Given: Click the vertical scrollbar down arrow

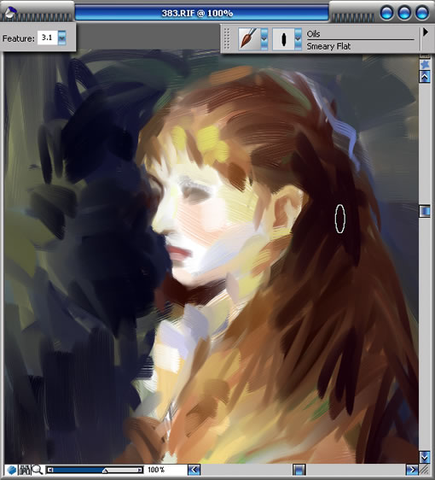Looking at the screenshot, I should [x=425, y=457].
